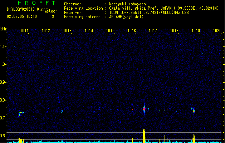Image resolution: width=225 pixels, height=143 pixels.
Task: Select the ICOM IC-706mkII receiver value
Action: coord(149,13)
